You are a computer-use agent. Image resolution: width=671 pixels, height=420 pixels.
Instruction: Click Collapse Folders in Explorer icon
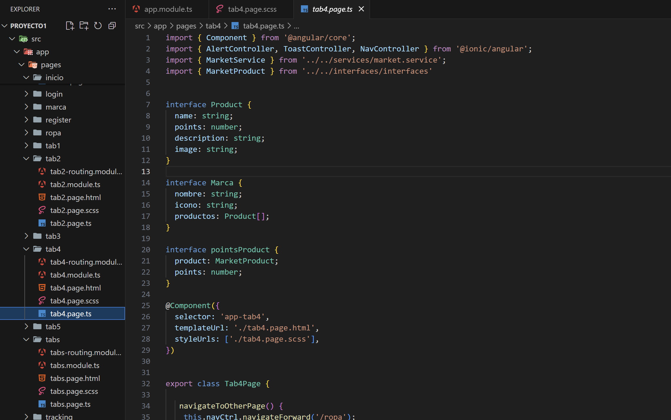[x=112, y=26]
